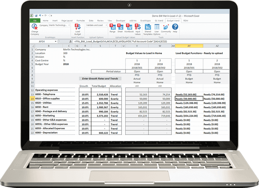The image size is (259, 188).
Task: Switch to the View tab
Action: 110,21
